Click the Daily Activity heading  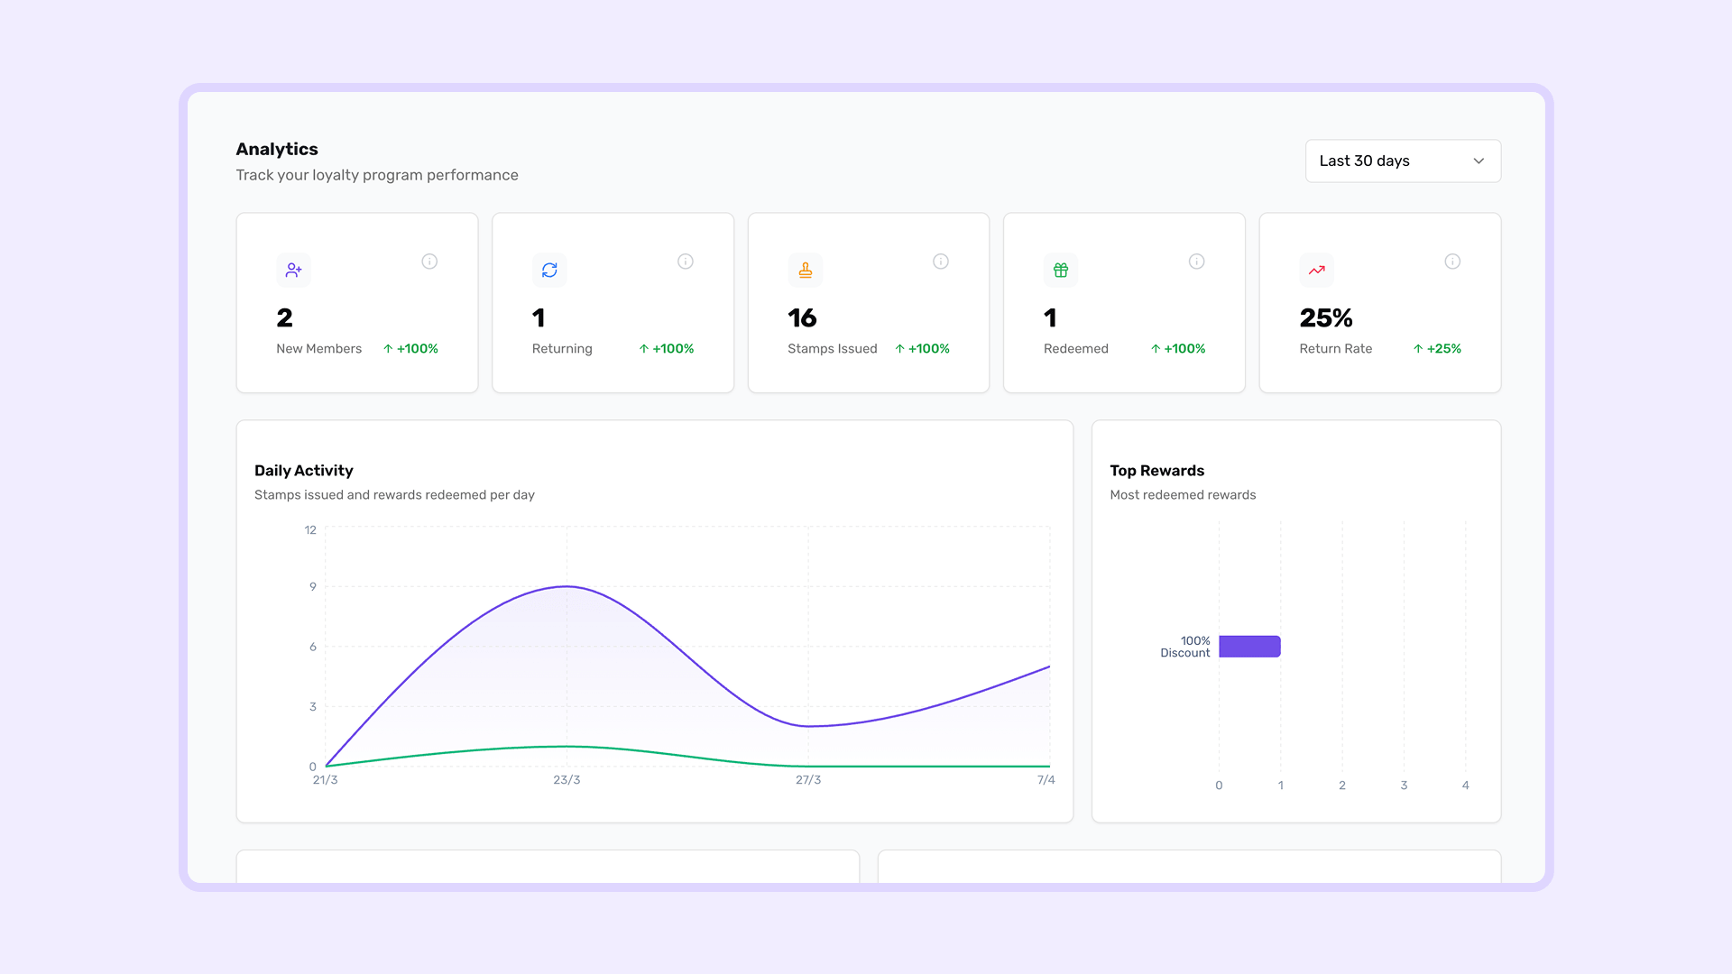pos(304,471)
